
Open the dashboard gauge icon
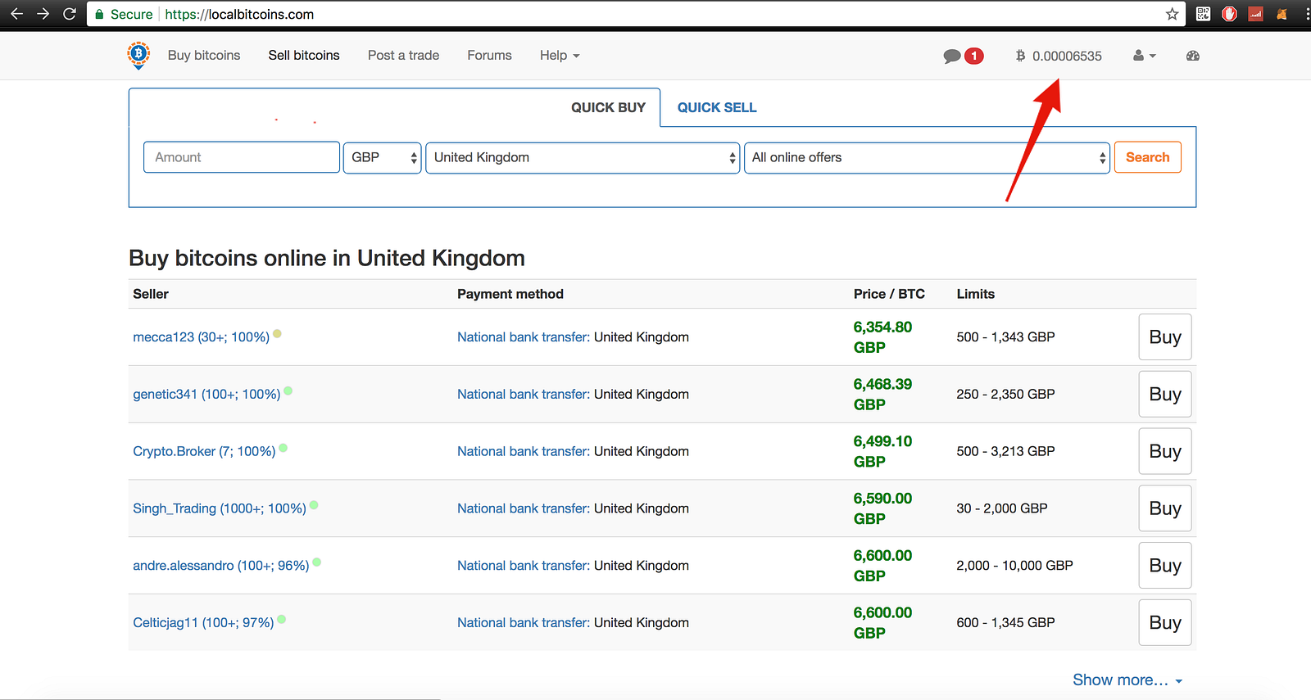[x=1192, y=56]
